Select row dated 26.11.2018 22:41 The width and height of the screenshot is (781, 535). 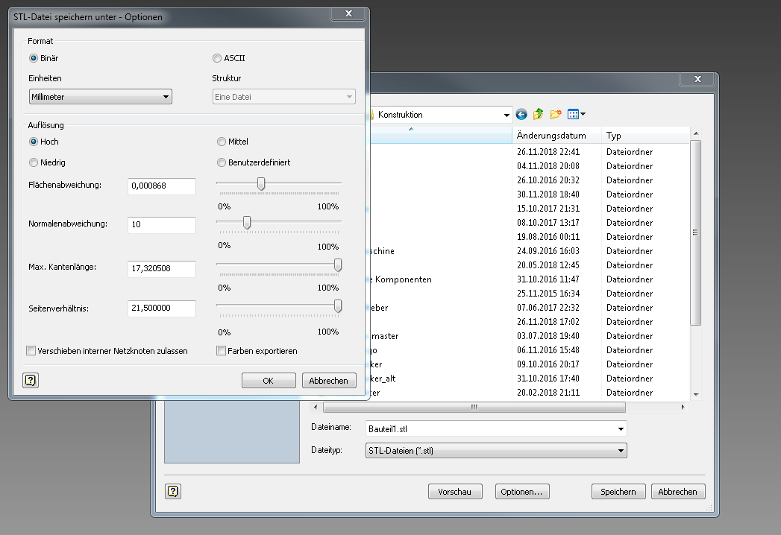point(530,152)
